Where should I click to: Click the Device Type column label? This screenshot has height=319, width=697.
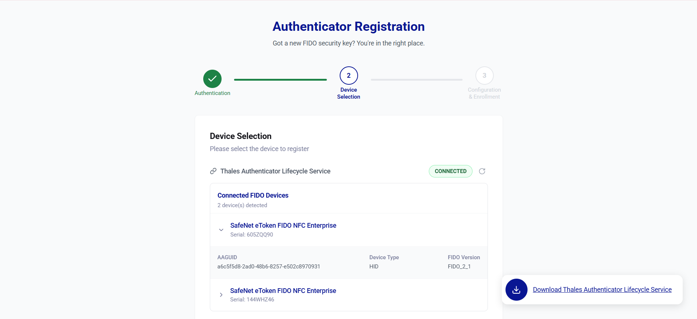coord(384,257)
